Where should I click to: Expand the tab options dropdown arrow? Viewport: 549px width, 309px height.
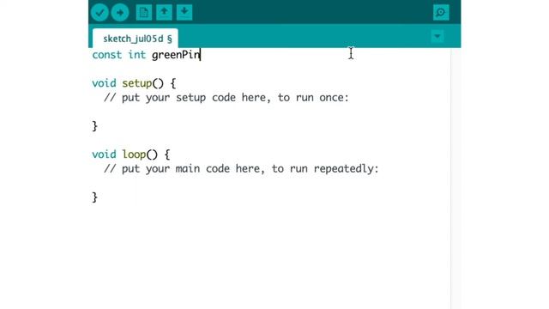(x=437, y=36)
